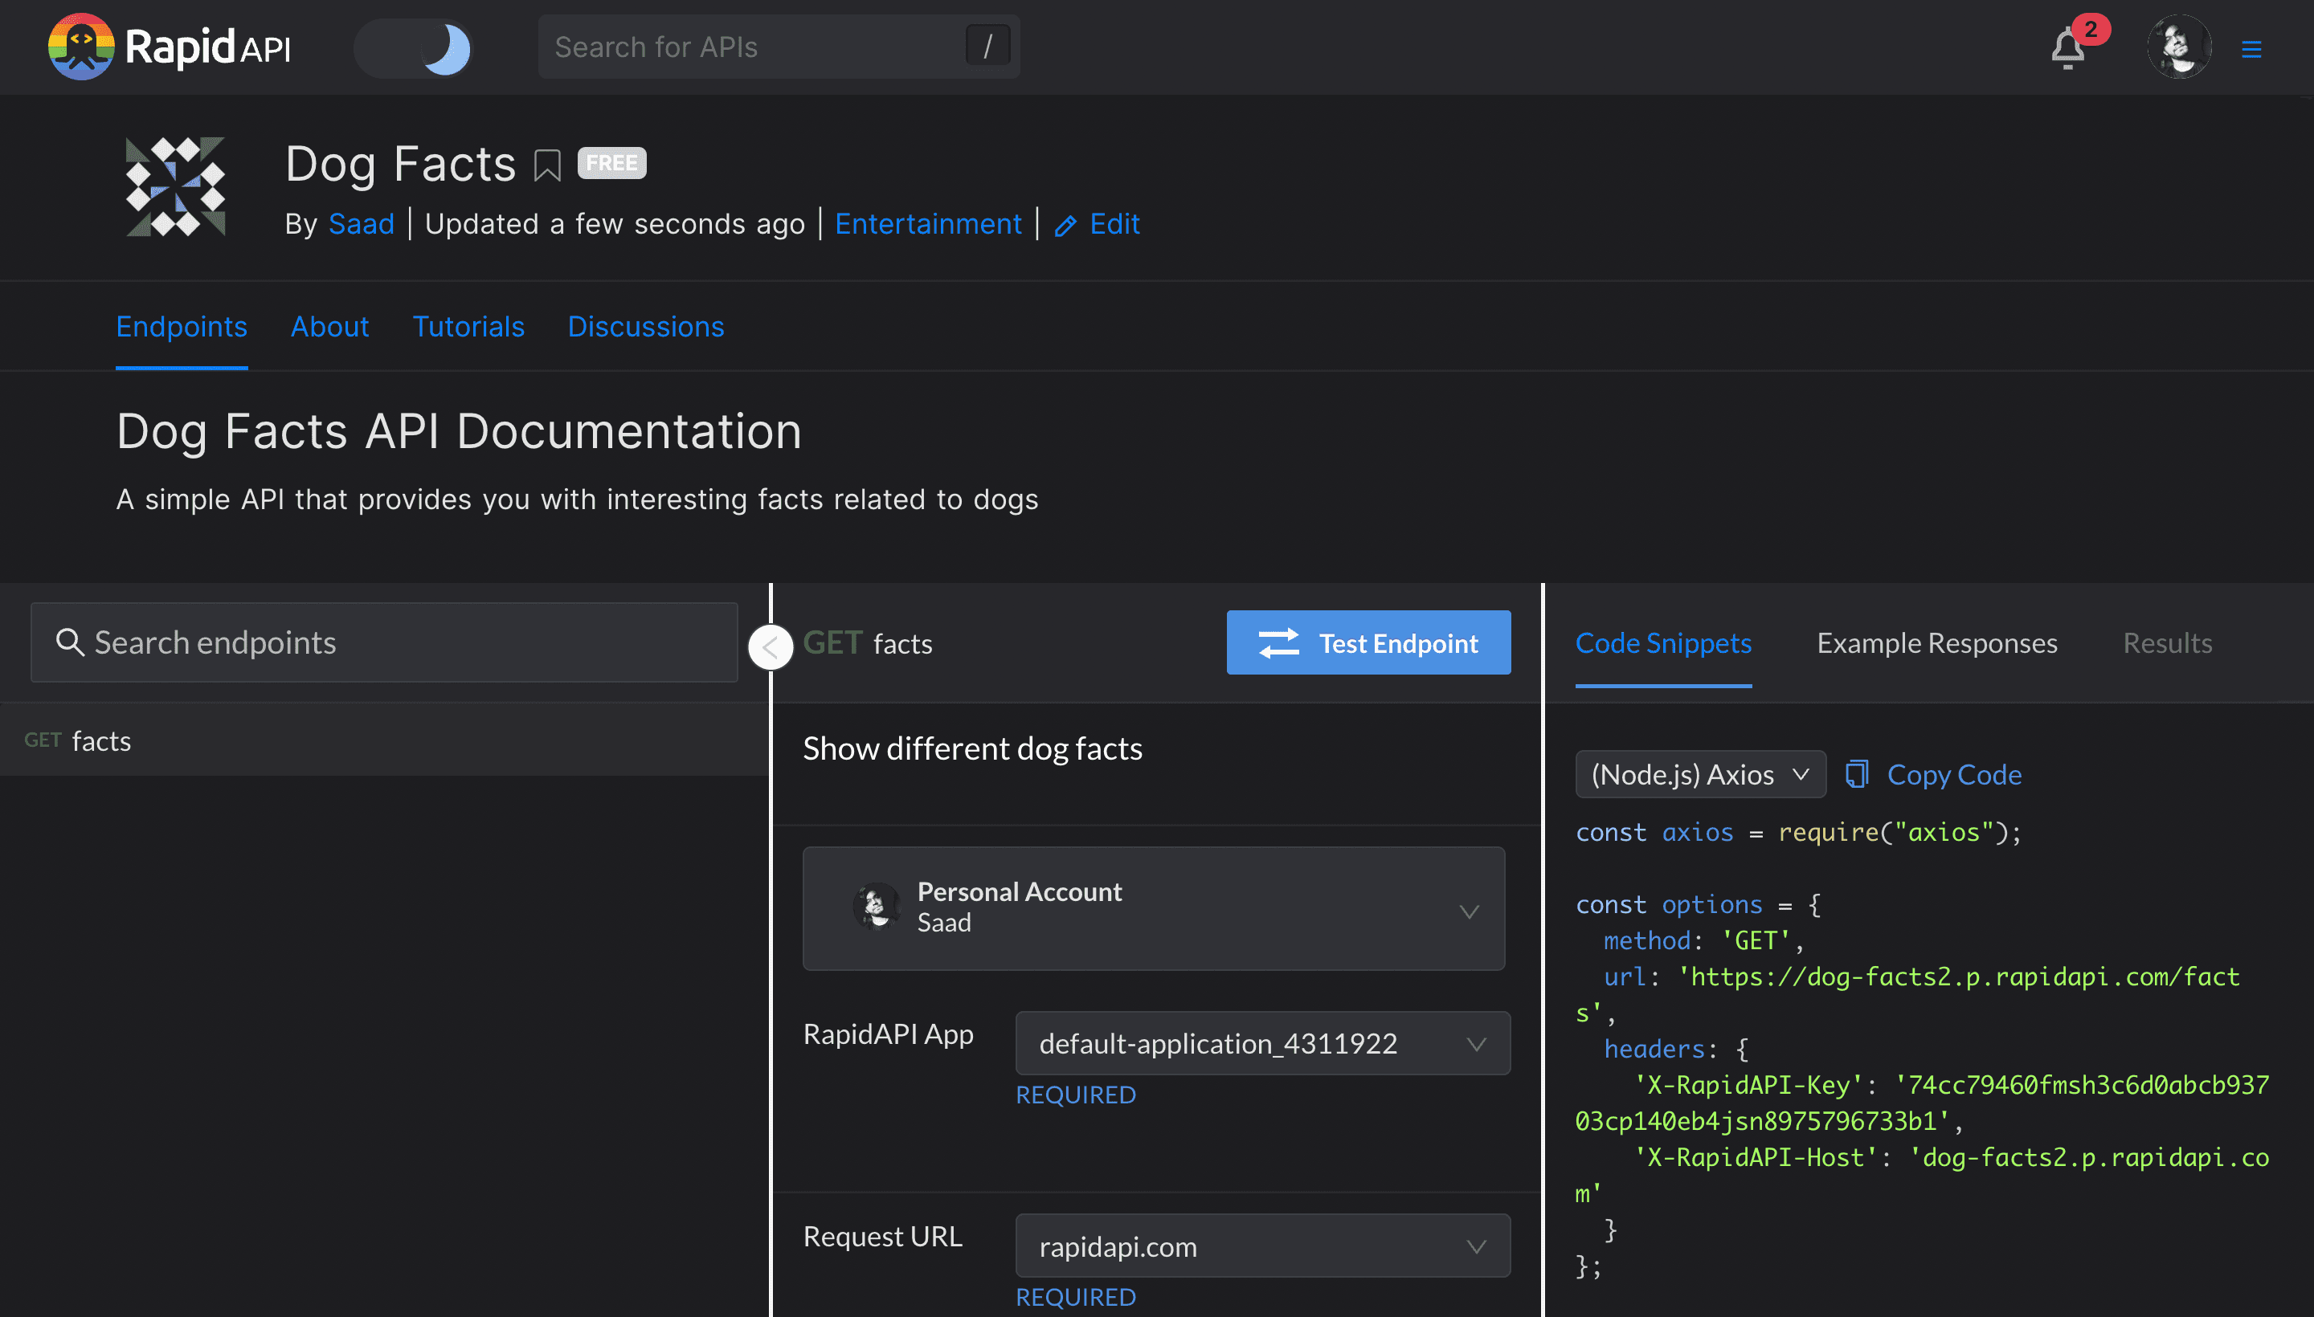The width and height of the screenshot is (2314, 1317).
Task: Expand the Personal Account selector
Action: pyautogui.click(x=1154, y=908)
